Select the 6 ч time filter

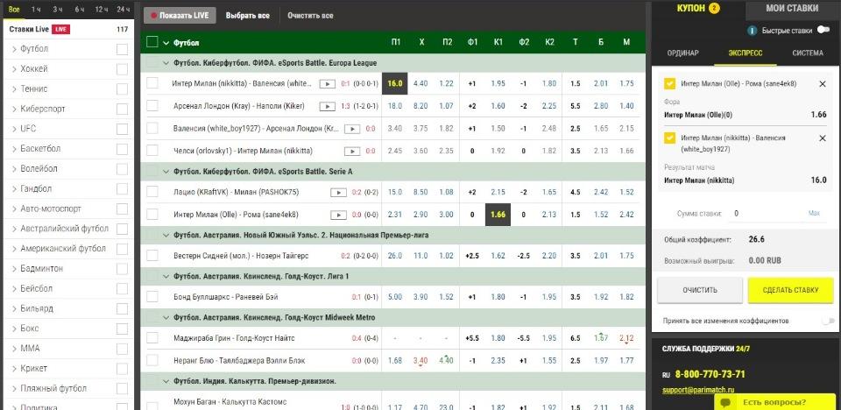tap(80, 9)
